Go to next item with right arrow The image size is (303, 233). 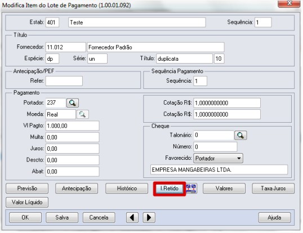tap(149, 218)
